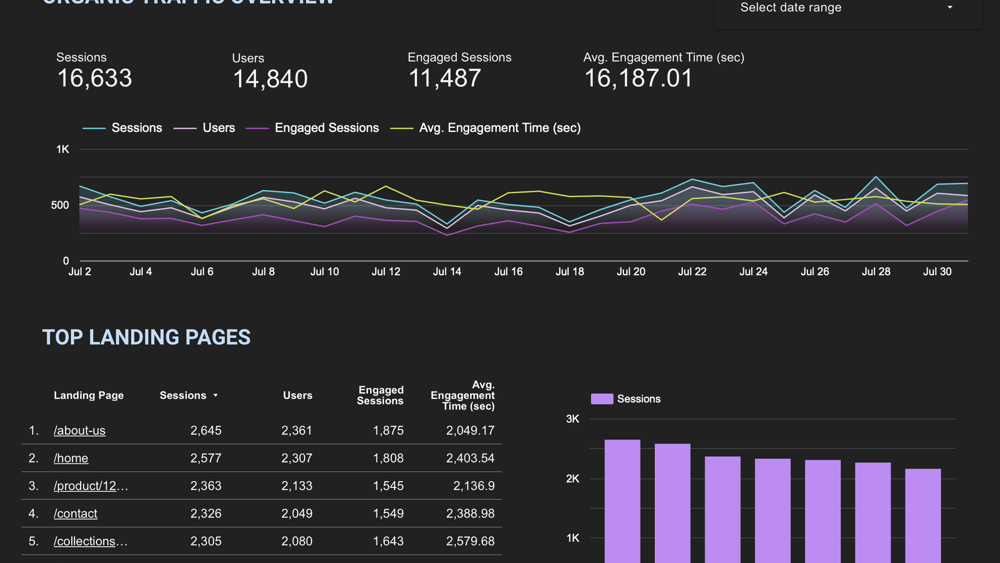Image resolution: width=1000 pixels, height=563 pixels.
Task: Click the Landing Page column header
Action: coord(89,396)
